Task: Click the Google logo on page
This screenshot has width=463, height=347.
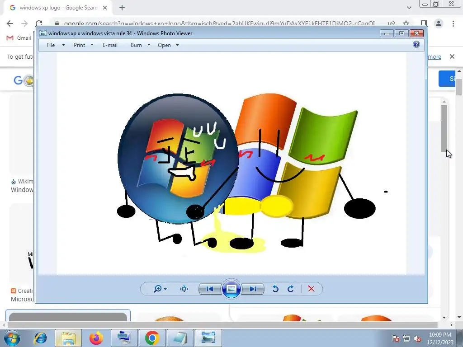Action: (23, 80)
